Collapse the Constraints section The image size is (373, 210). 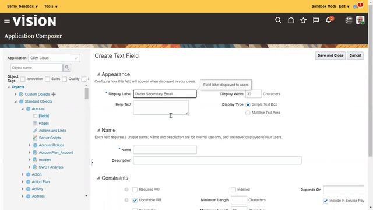pyautogui.click(x=98, y=178)
